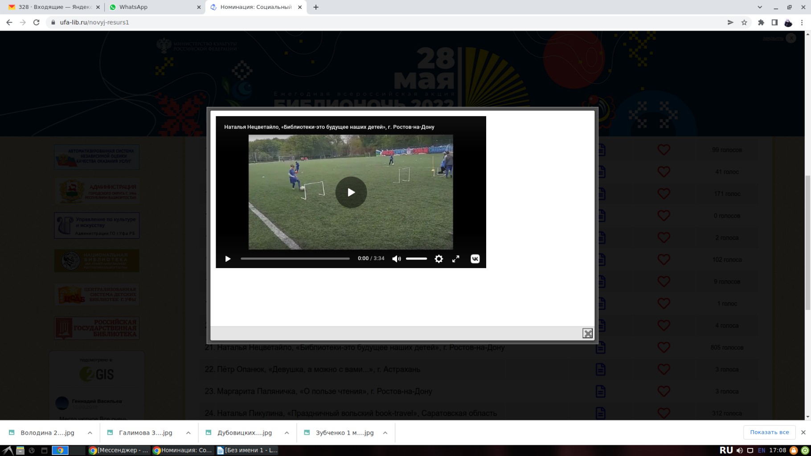This screenshot has height=456, width=811.
Task: Expand options for Володина 2 download
Action: 90,433
